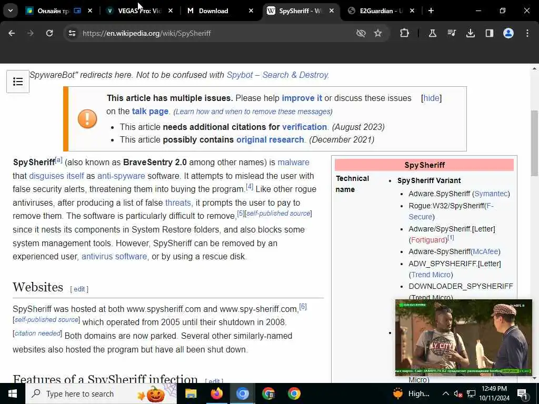The height and width of the screenshot is (404, 539).
Task: Open the profile avatar menu
Action: coord(508,33)
